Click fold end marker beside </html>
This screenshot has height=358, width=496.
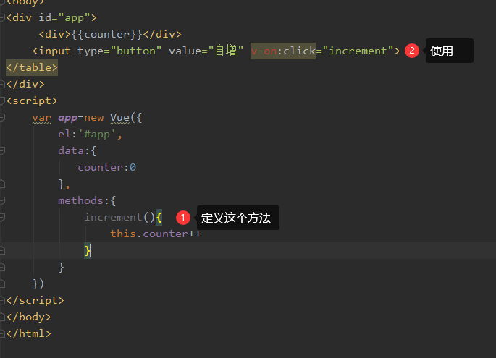(x=2, y=333)
